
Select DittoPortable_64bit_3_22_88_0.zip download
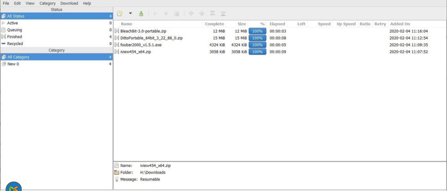(151, 38)
